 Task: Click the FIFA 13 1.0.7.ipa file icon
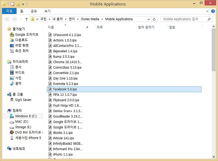click(x=50, y=94)
